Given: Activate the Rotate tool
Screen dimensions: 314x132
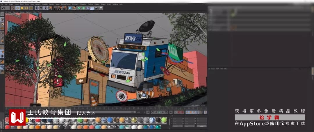Looking at the screenshot, I should [26, 8].
